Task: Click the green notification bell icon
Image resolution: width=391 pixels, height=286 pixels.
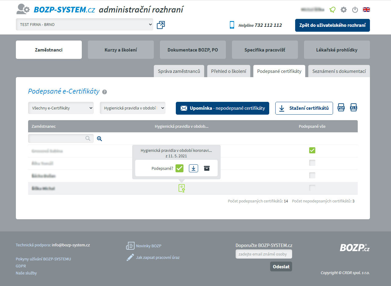Action: click(332, 10)
